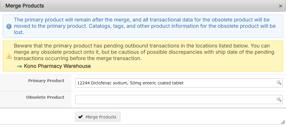Click the dialog resize grip corner
This screenshot has width=286, height=125.
(283, 122)
